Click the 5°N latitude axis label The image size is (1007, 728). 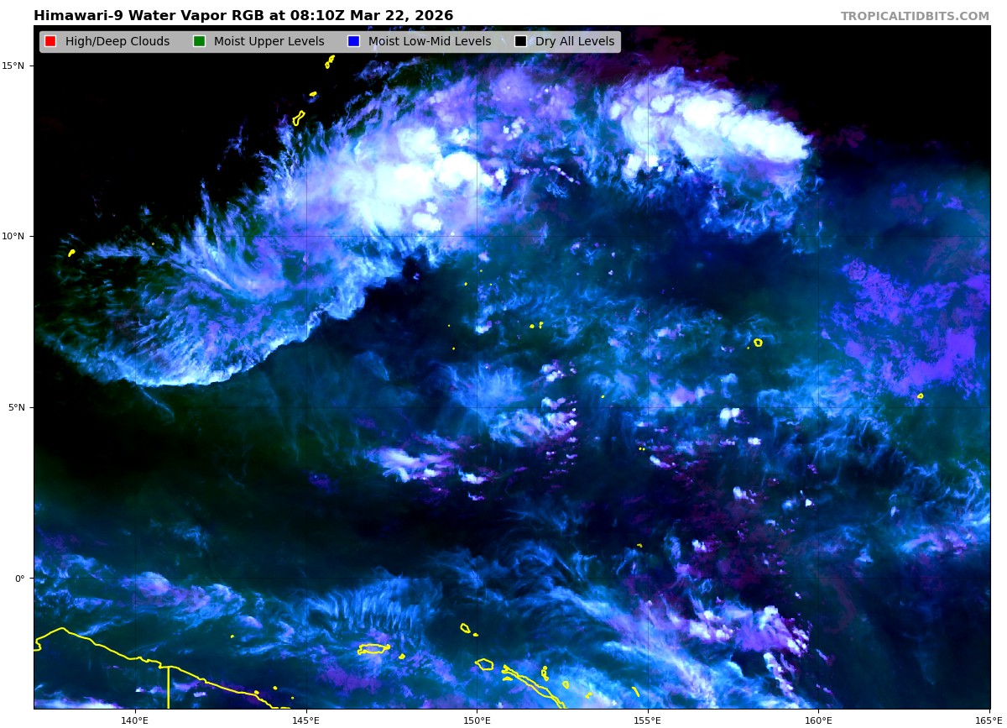click(17, 407)
